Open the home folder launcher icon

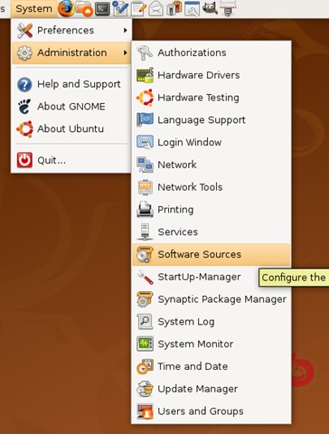click(84, 9)
